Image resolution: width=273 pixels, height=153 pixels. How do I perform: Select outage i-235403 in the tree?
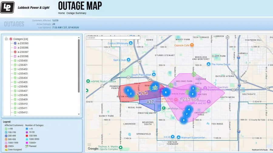tap(22, 73)
